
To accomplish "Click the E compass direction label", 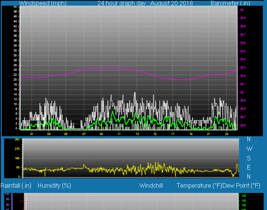I will coord(248,167).
